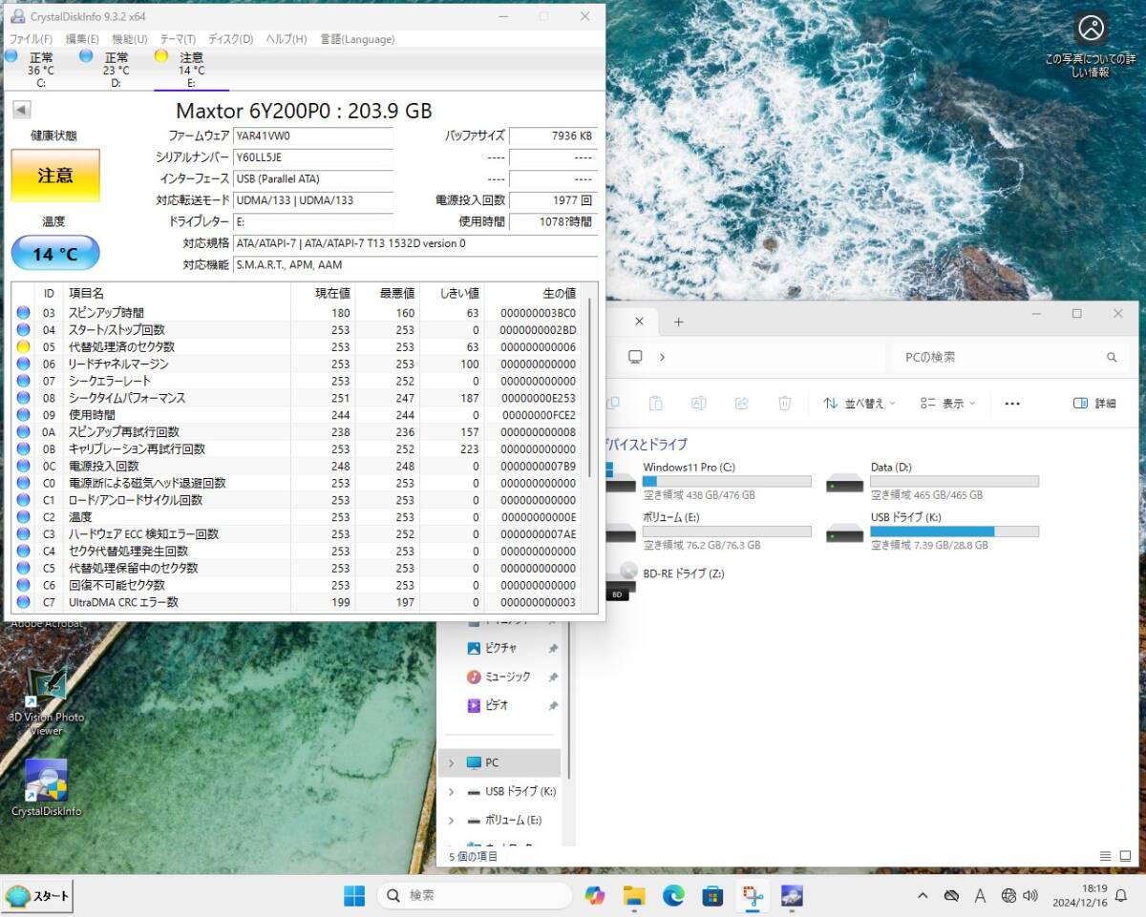Click the blue status dot for スピンアップ時間

[x=24, y=313]
